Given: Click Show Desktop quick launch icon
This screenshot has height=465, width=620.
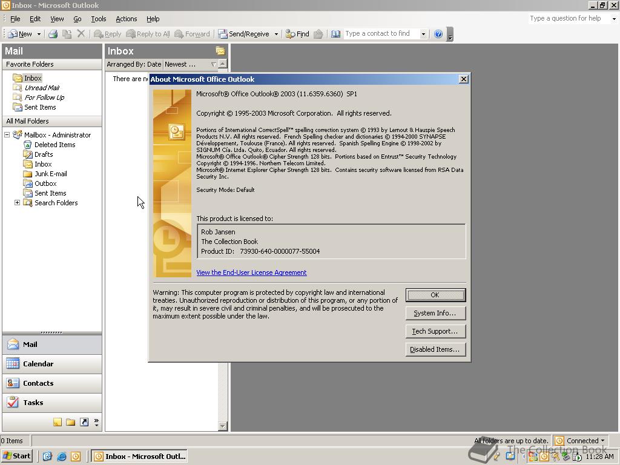Looking at the screenshot, I should [x=47, y=457].
